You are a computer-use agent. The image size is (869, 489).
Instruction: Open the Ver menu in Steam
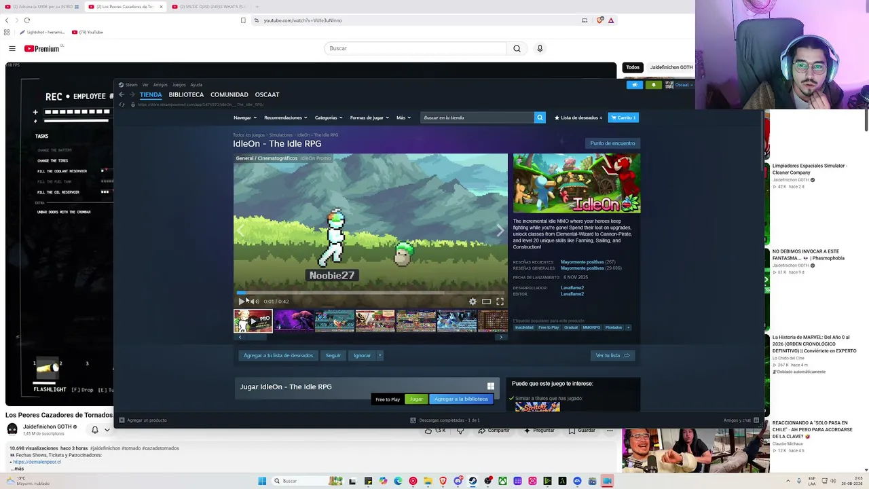(x=145, y=85)
